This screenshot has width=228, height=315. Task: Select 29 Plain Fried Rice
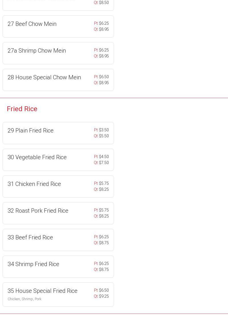pos(30,130)
